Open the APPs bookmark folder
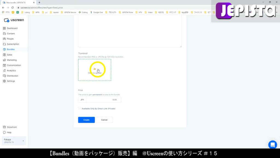Image resolution: width=280 pixels, height=158 pixels. tap(36, 12)
